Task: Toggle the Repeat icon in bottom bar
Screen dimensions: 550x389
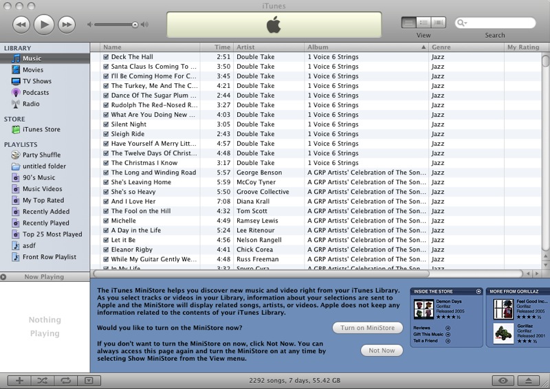Action: 65,380
